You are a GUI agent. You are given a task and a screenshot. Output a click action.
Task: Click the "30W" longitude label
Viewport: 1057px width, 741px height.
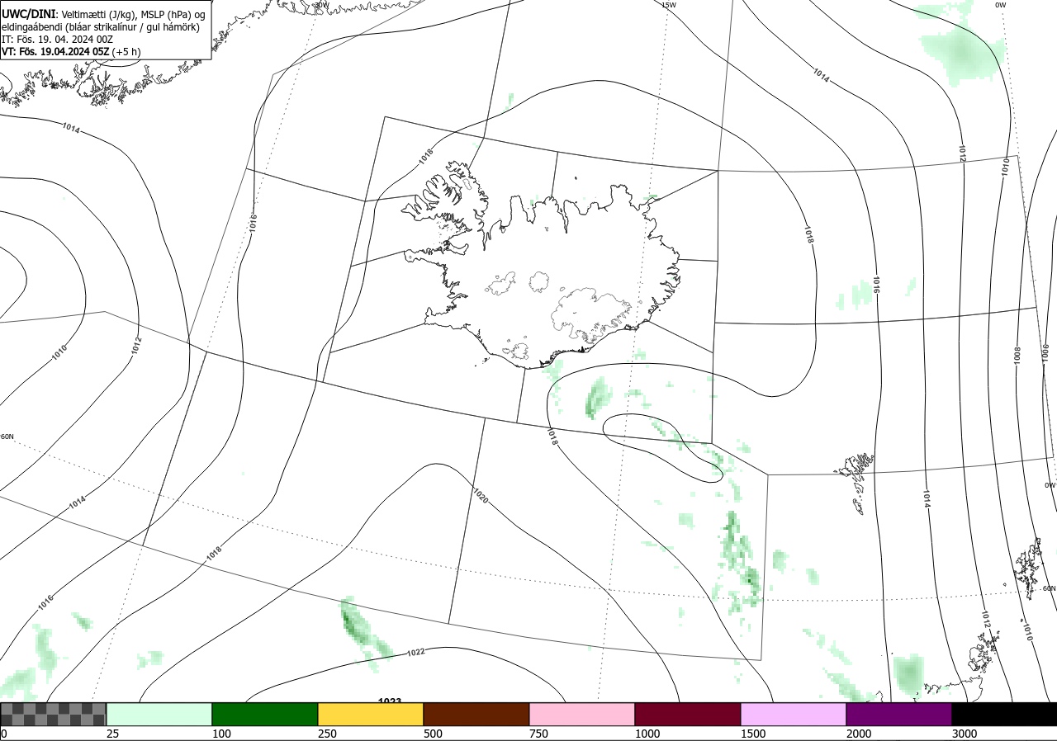tap(321, 5)
